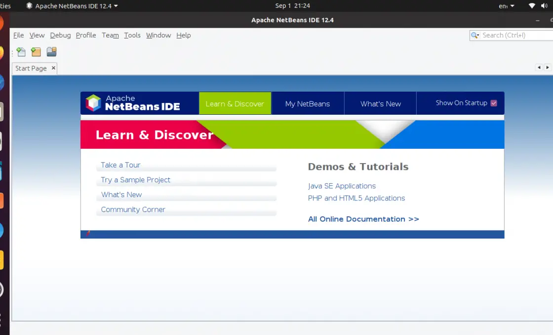The height and width of the screenshot is (335, 553).
Task: Click the Apache NetBeans IDE logo
Action: pyautogui.click(x=133, y=103)
